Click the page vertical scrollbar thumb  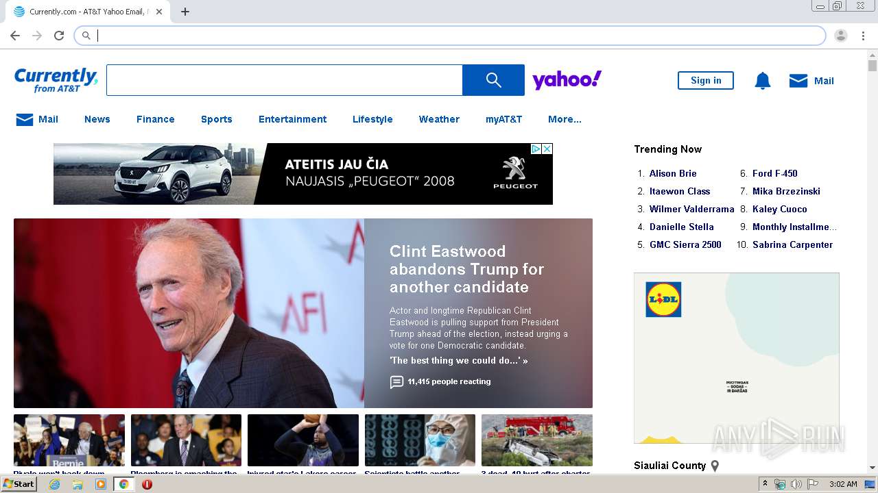tap(873, 66)
